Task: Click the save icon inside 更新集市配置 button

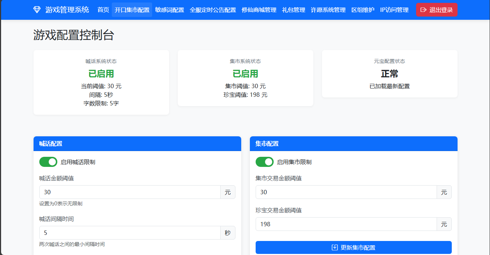Action: tap(334, 247)
